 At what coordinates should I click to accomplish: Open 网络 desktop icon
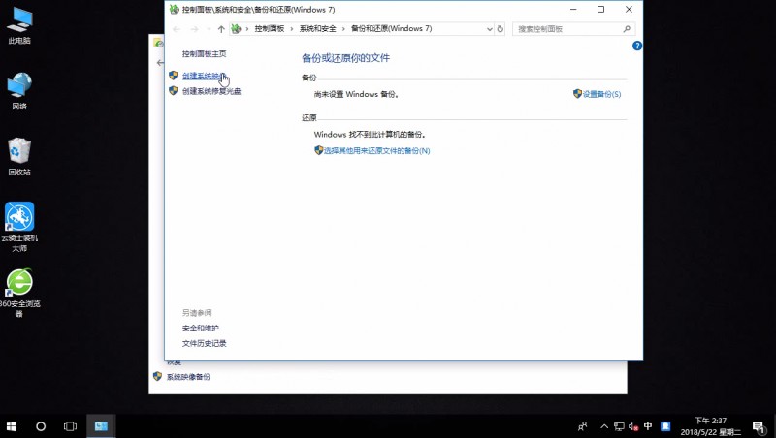tap(19, 91)
